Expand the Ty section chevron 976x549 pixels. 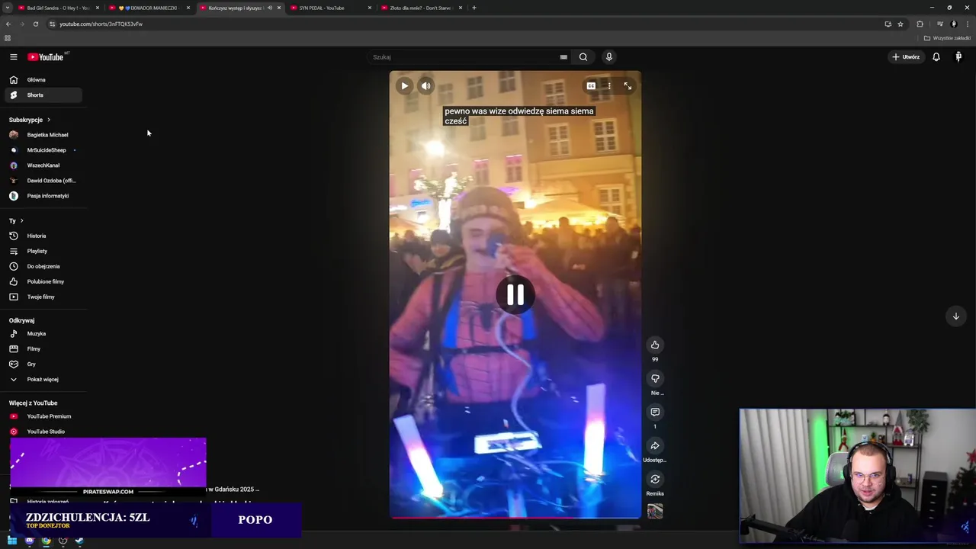21,221
